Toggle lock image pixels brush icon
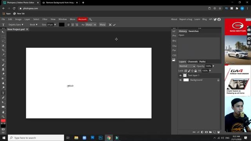 (189, 70)
